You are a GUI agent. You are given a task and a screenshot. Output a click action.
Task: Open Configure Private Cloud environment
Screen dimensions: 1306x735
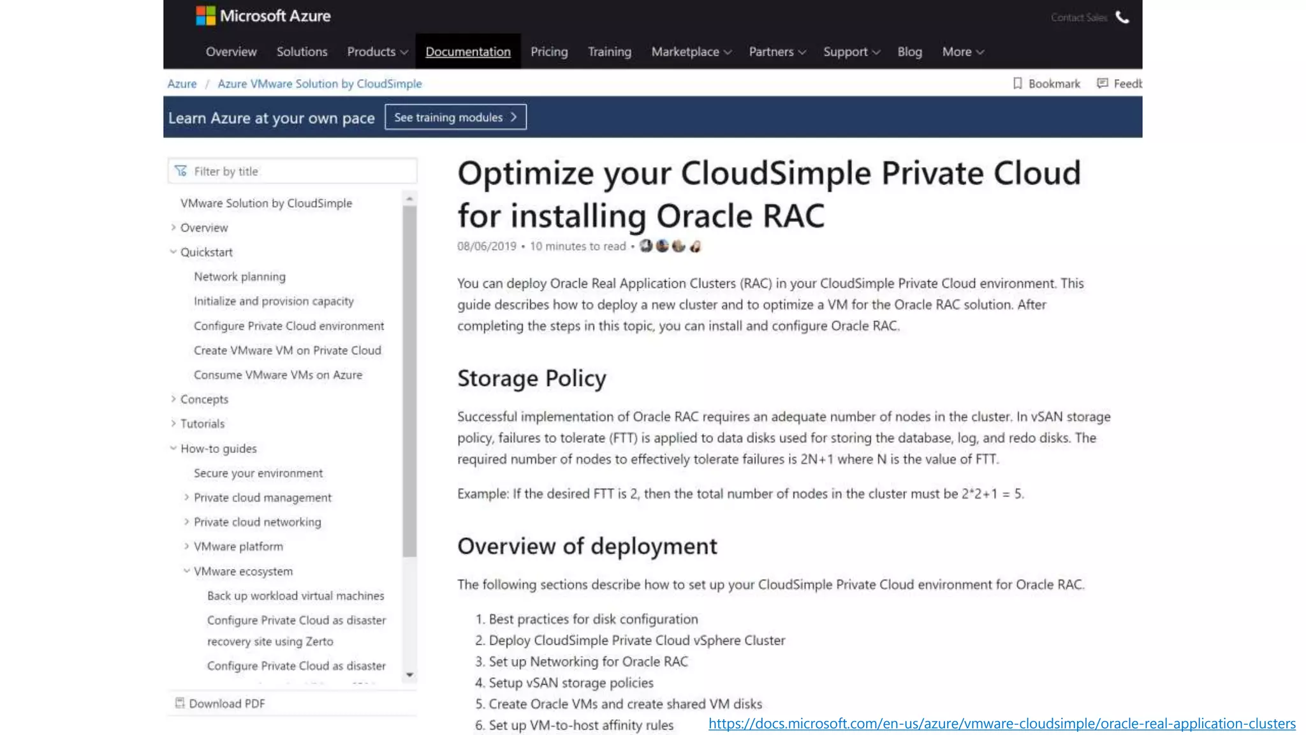point(289,325)
